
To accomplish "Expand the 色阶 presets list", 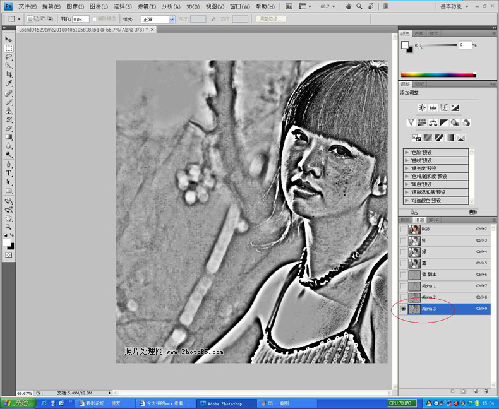I will [x=407, y=152].
